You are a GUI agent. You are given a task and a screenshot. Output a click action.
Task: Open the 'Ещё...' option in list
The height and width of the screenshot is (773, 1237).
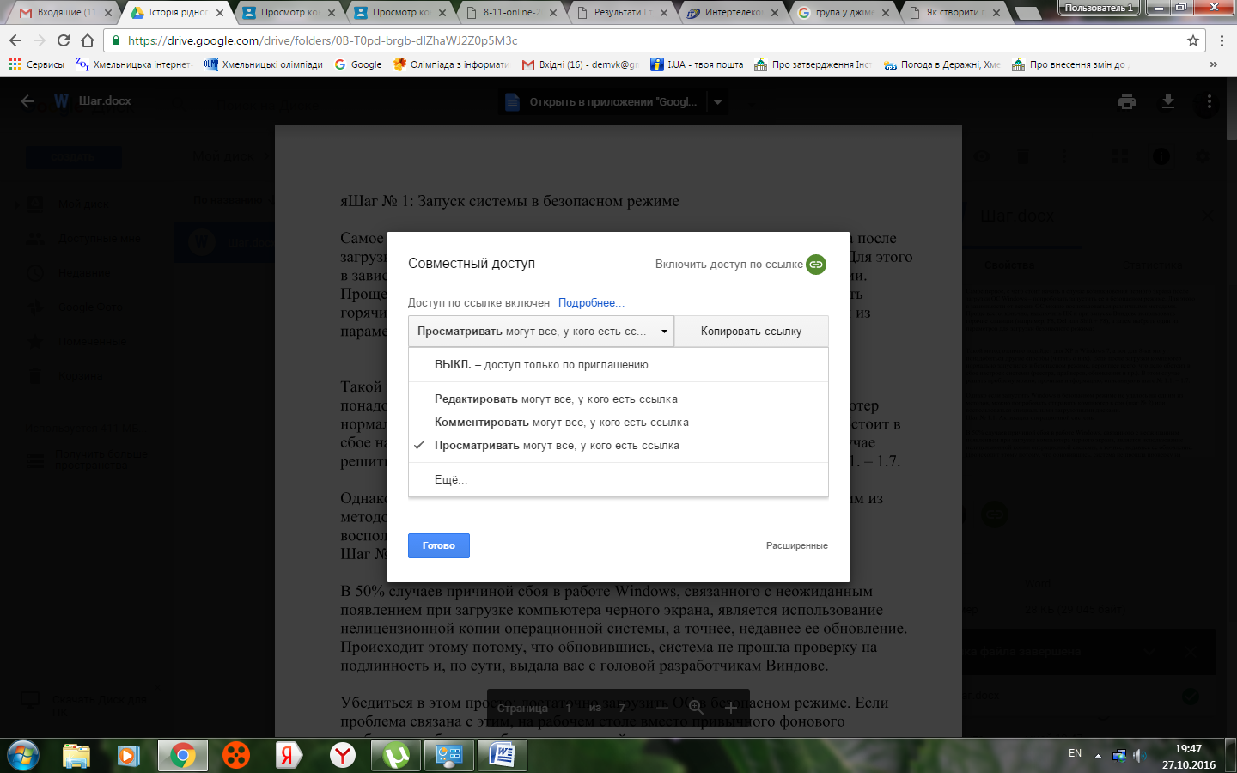point(618,480)
